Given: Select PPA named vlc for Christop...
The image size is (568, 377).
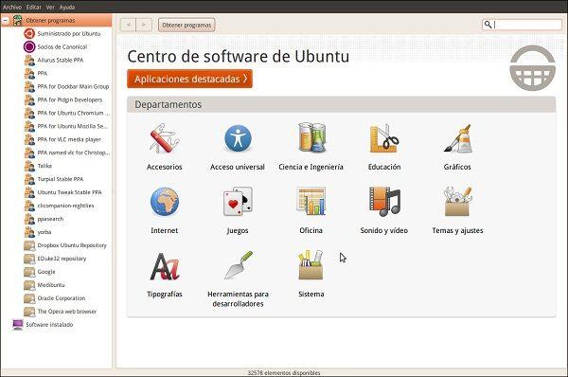Looking at the screenshot, I should (74, 153).
